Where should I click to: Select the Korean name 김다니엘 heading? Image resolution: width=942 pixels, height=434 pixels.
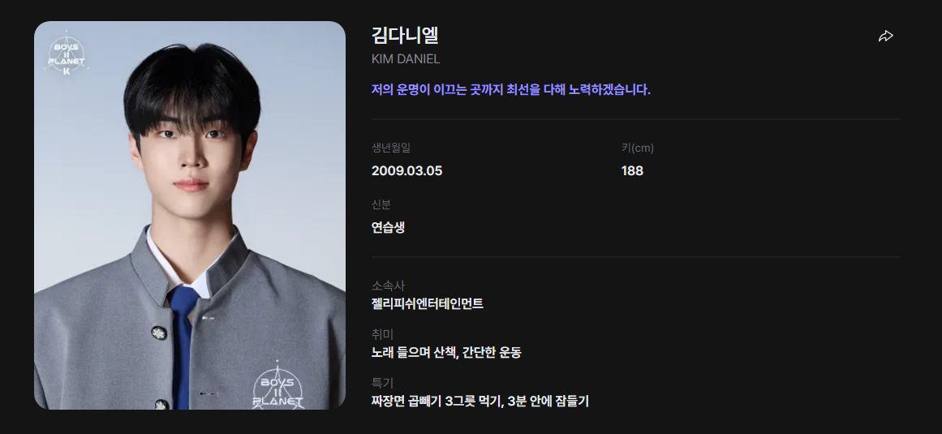[x=405, y=35]
